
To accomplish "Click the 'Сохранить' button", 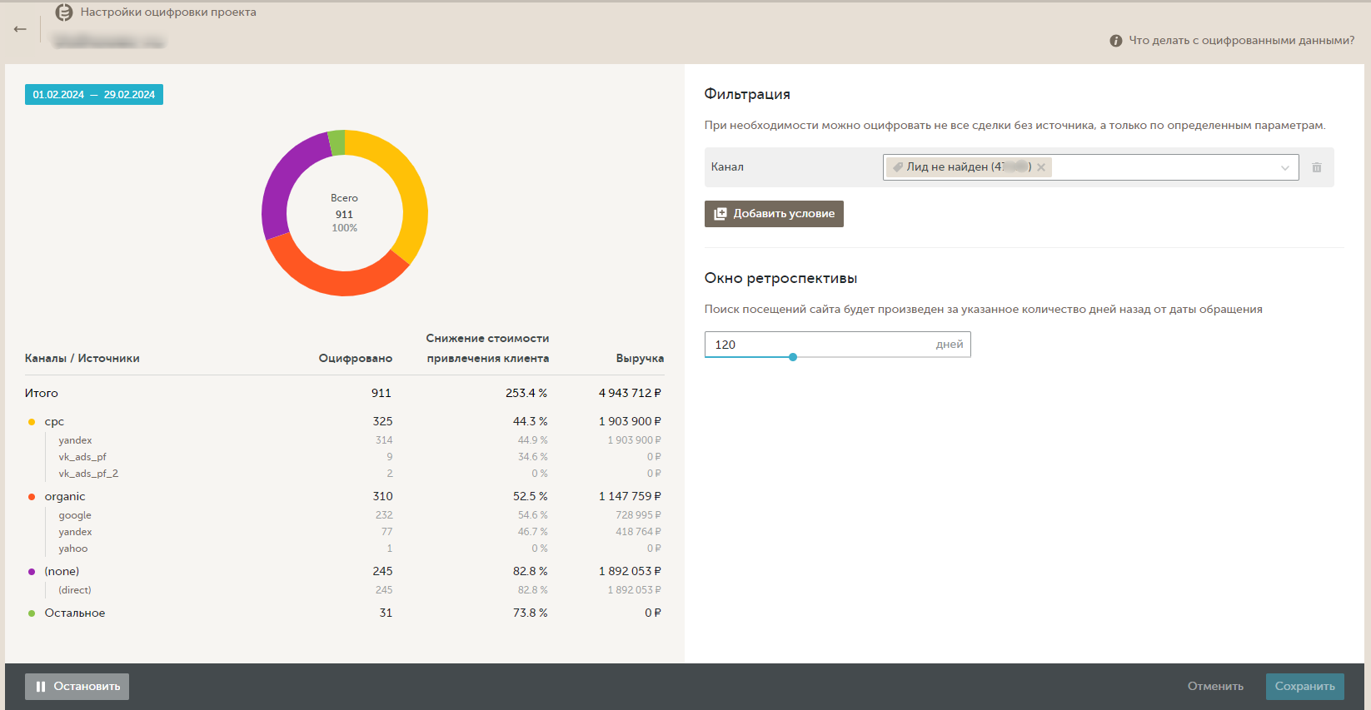I will coord(1304,687).
